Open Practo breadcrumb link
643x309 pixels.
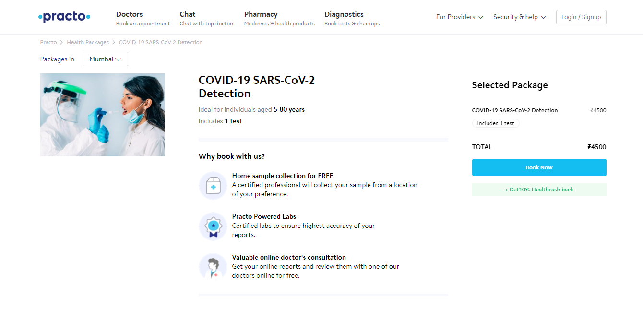tap(48, 42)
